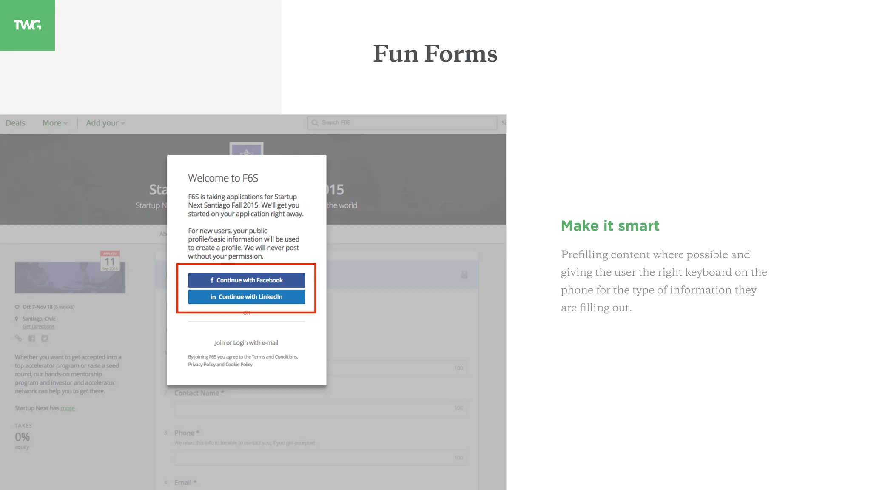Expand the More dropdown menu
The height and width of the screenshot is (490, 871).
55,123
